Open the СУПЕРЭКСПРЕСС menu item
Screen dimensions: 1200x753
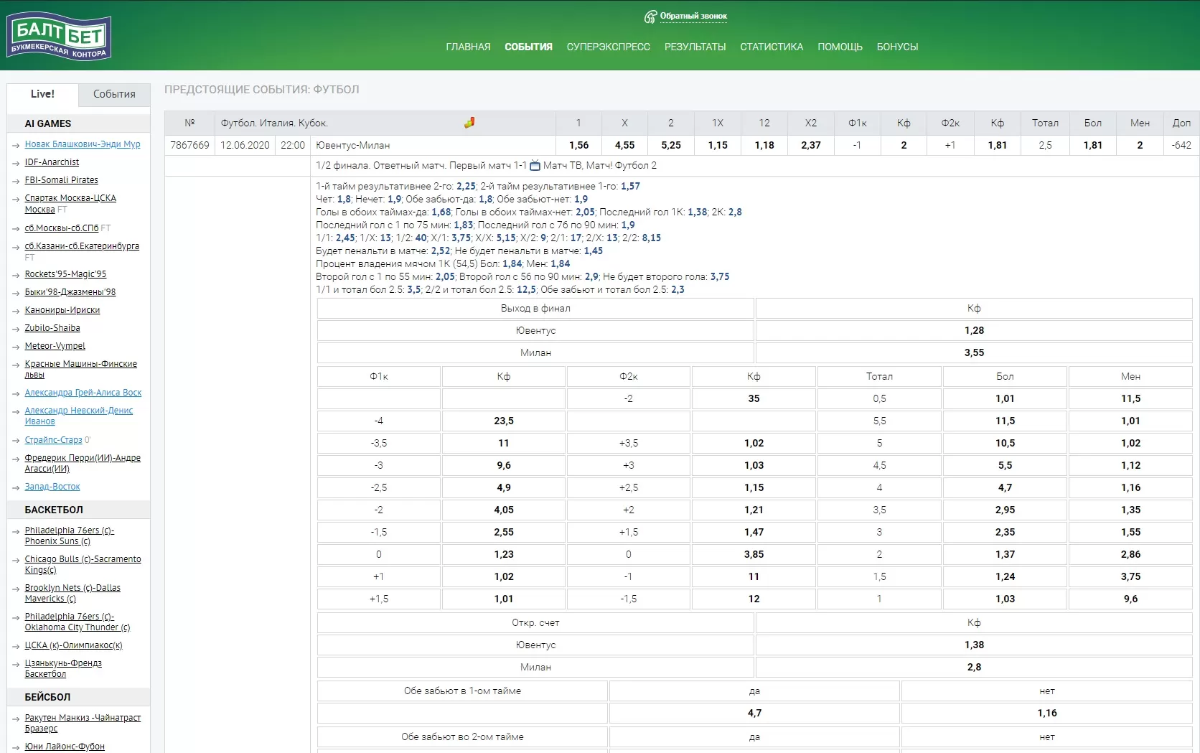coord(608,47)
